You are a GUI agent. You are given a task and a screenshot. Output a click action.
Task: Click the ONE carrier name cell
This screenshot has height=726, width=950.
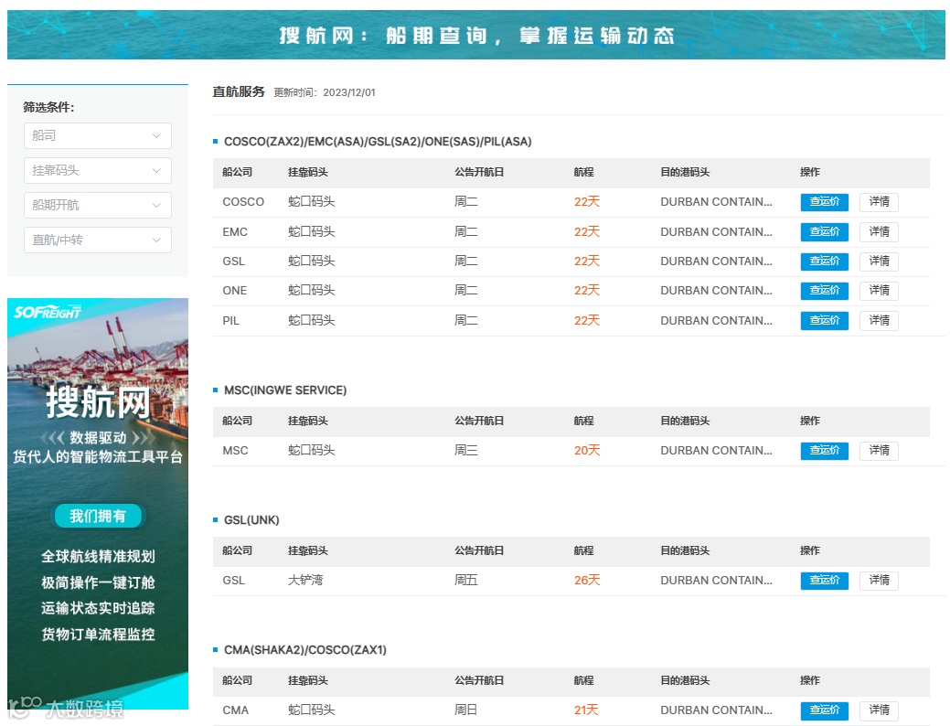point(234,290)
